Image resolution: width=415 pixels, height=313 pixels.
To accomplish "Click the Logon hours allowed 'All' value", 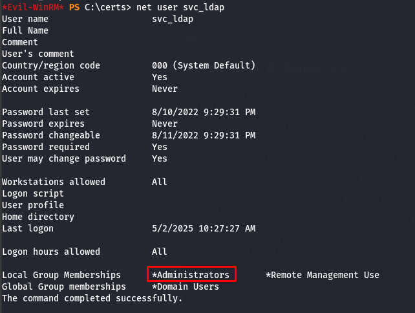I will 159,252.
